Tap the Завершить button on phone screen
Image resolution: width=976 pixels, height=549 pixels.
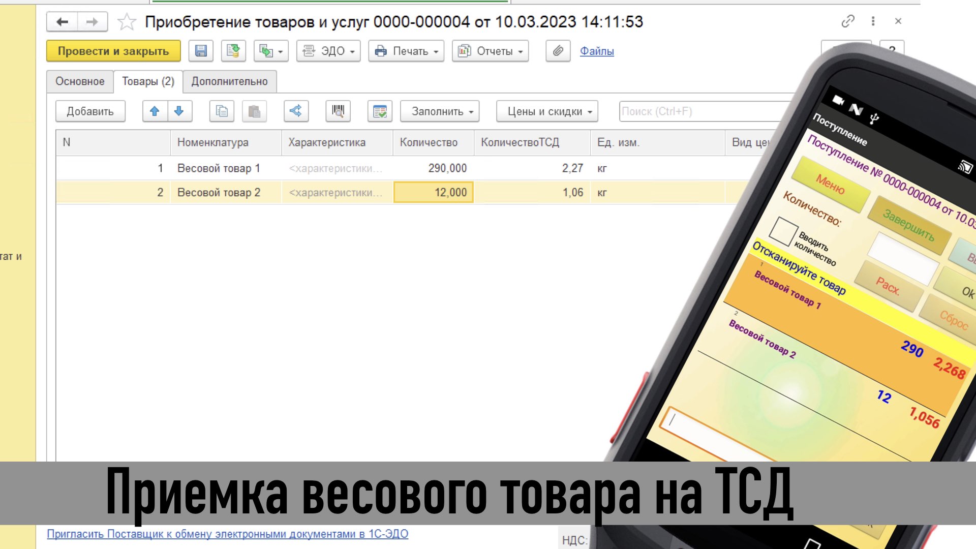click(909, 225)
